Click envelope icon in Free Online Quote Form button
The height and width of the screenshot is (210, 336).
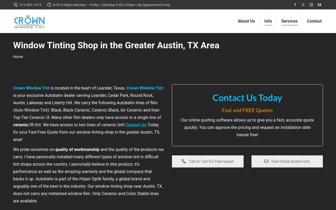[266, 161]
